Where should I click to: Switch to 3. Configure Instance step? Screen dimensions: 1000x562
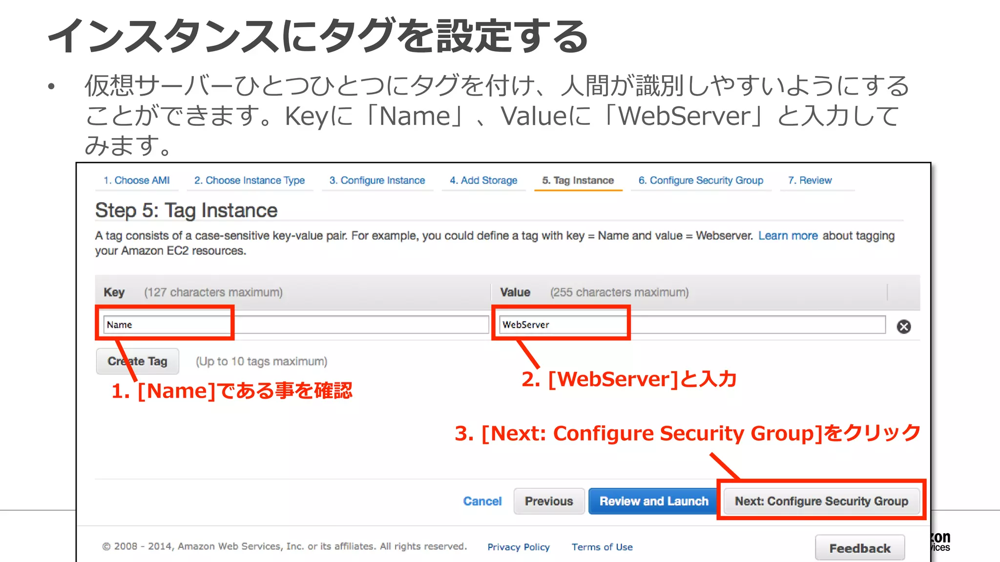377,181
